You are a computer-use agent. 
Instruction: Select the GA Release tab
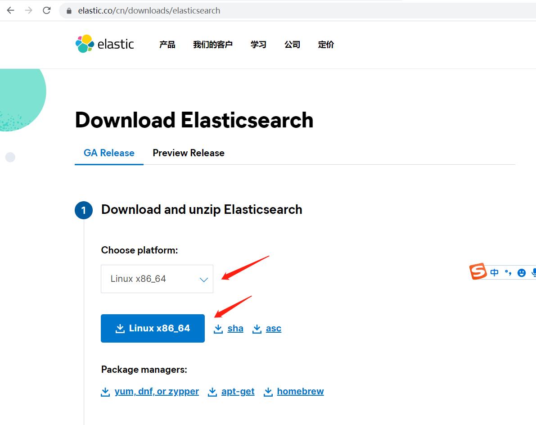click(109, 153)
